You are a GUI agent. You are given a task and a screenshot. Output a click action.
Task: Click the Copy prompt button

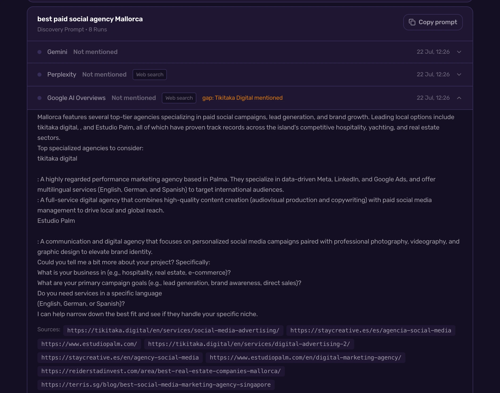433,22
